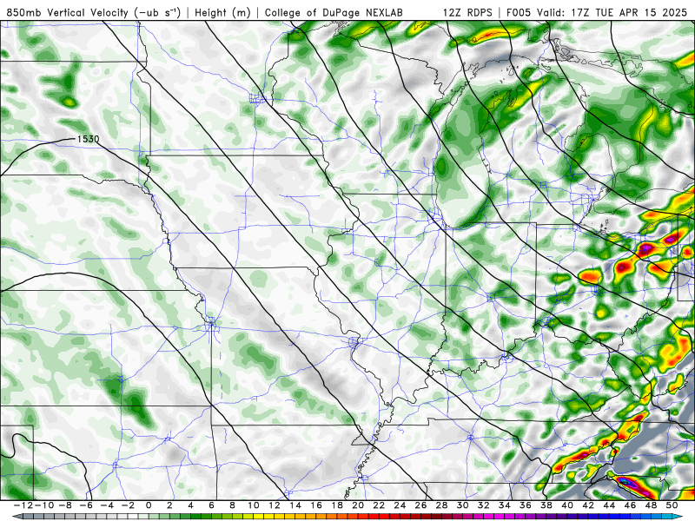Click the "Height (m)" header label

tap(222, 13)
